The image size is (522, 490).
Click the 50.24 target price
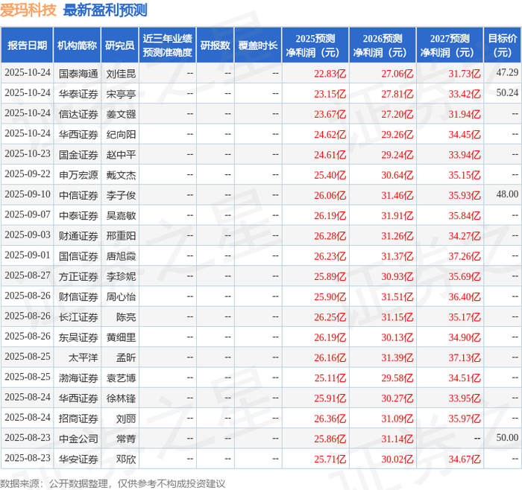(x=507, y=93)
